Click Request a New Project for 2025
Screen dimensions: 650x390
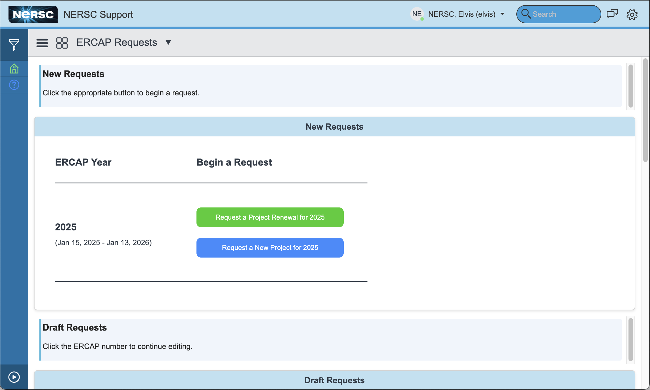pos(270,247)
